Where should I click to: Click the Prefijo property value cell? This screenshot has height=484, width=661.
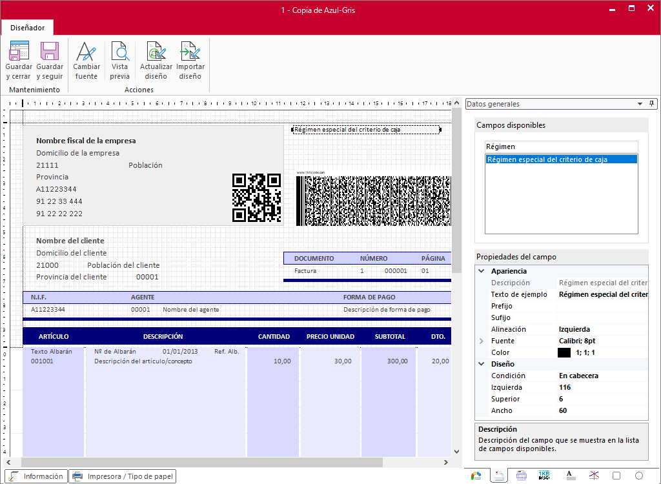[x=603, y=306]
